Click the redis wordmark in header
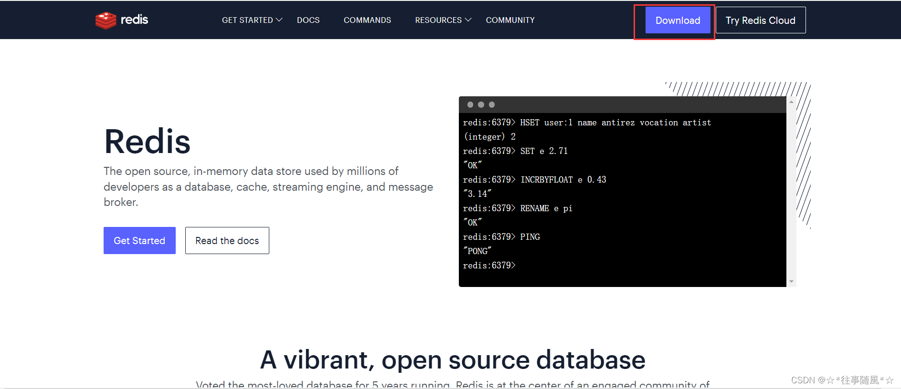 click(x=134, y=20)
